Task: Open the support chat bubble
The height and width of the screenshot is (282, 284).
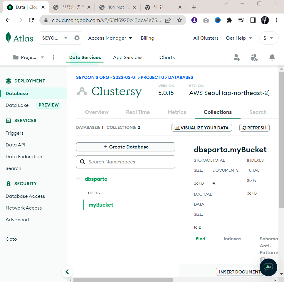Action: pyautogui.click(x=268, y=267)
